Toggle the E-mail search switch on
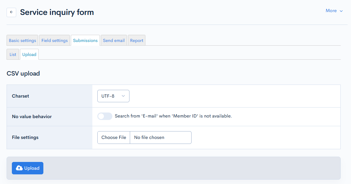Viewport: 351px width, 184px height. tap(105, 116)
